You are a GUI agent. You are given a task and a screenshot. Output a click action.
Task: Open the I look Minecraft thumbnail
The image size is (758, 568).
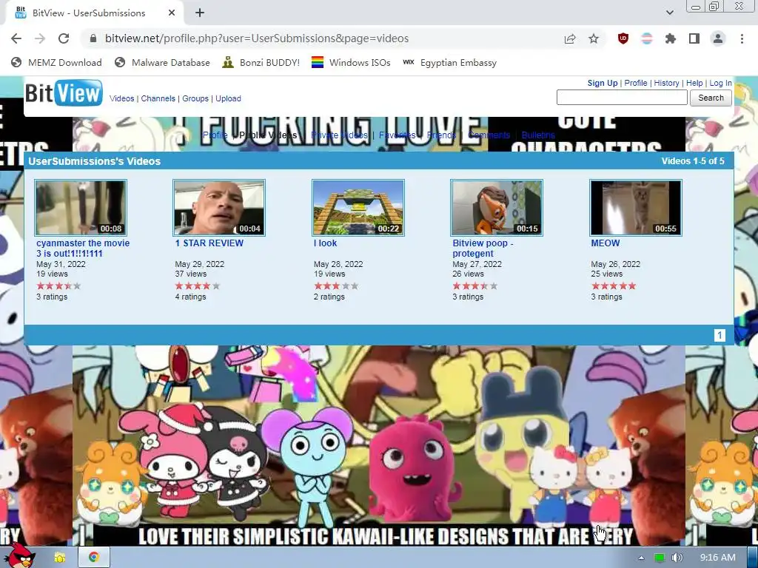click(358, 208)
